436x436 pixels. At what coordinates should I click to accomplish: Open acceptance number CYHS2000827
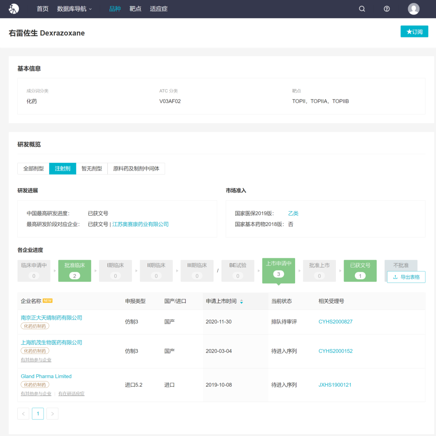(x=335, y=322)
